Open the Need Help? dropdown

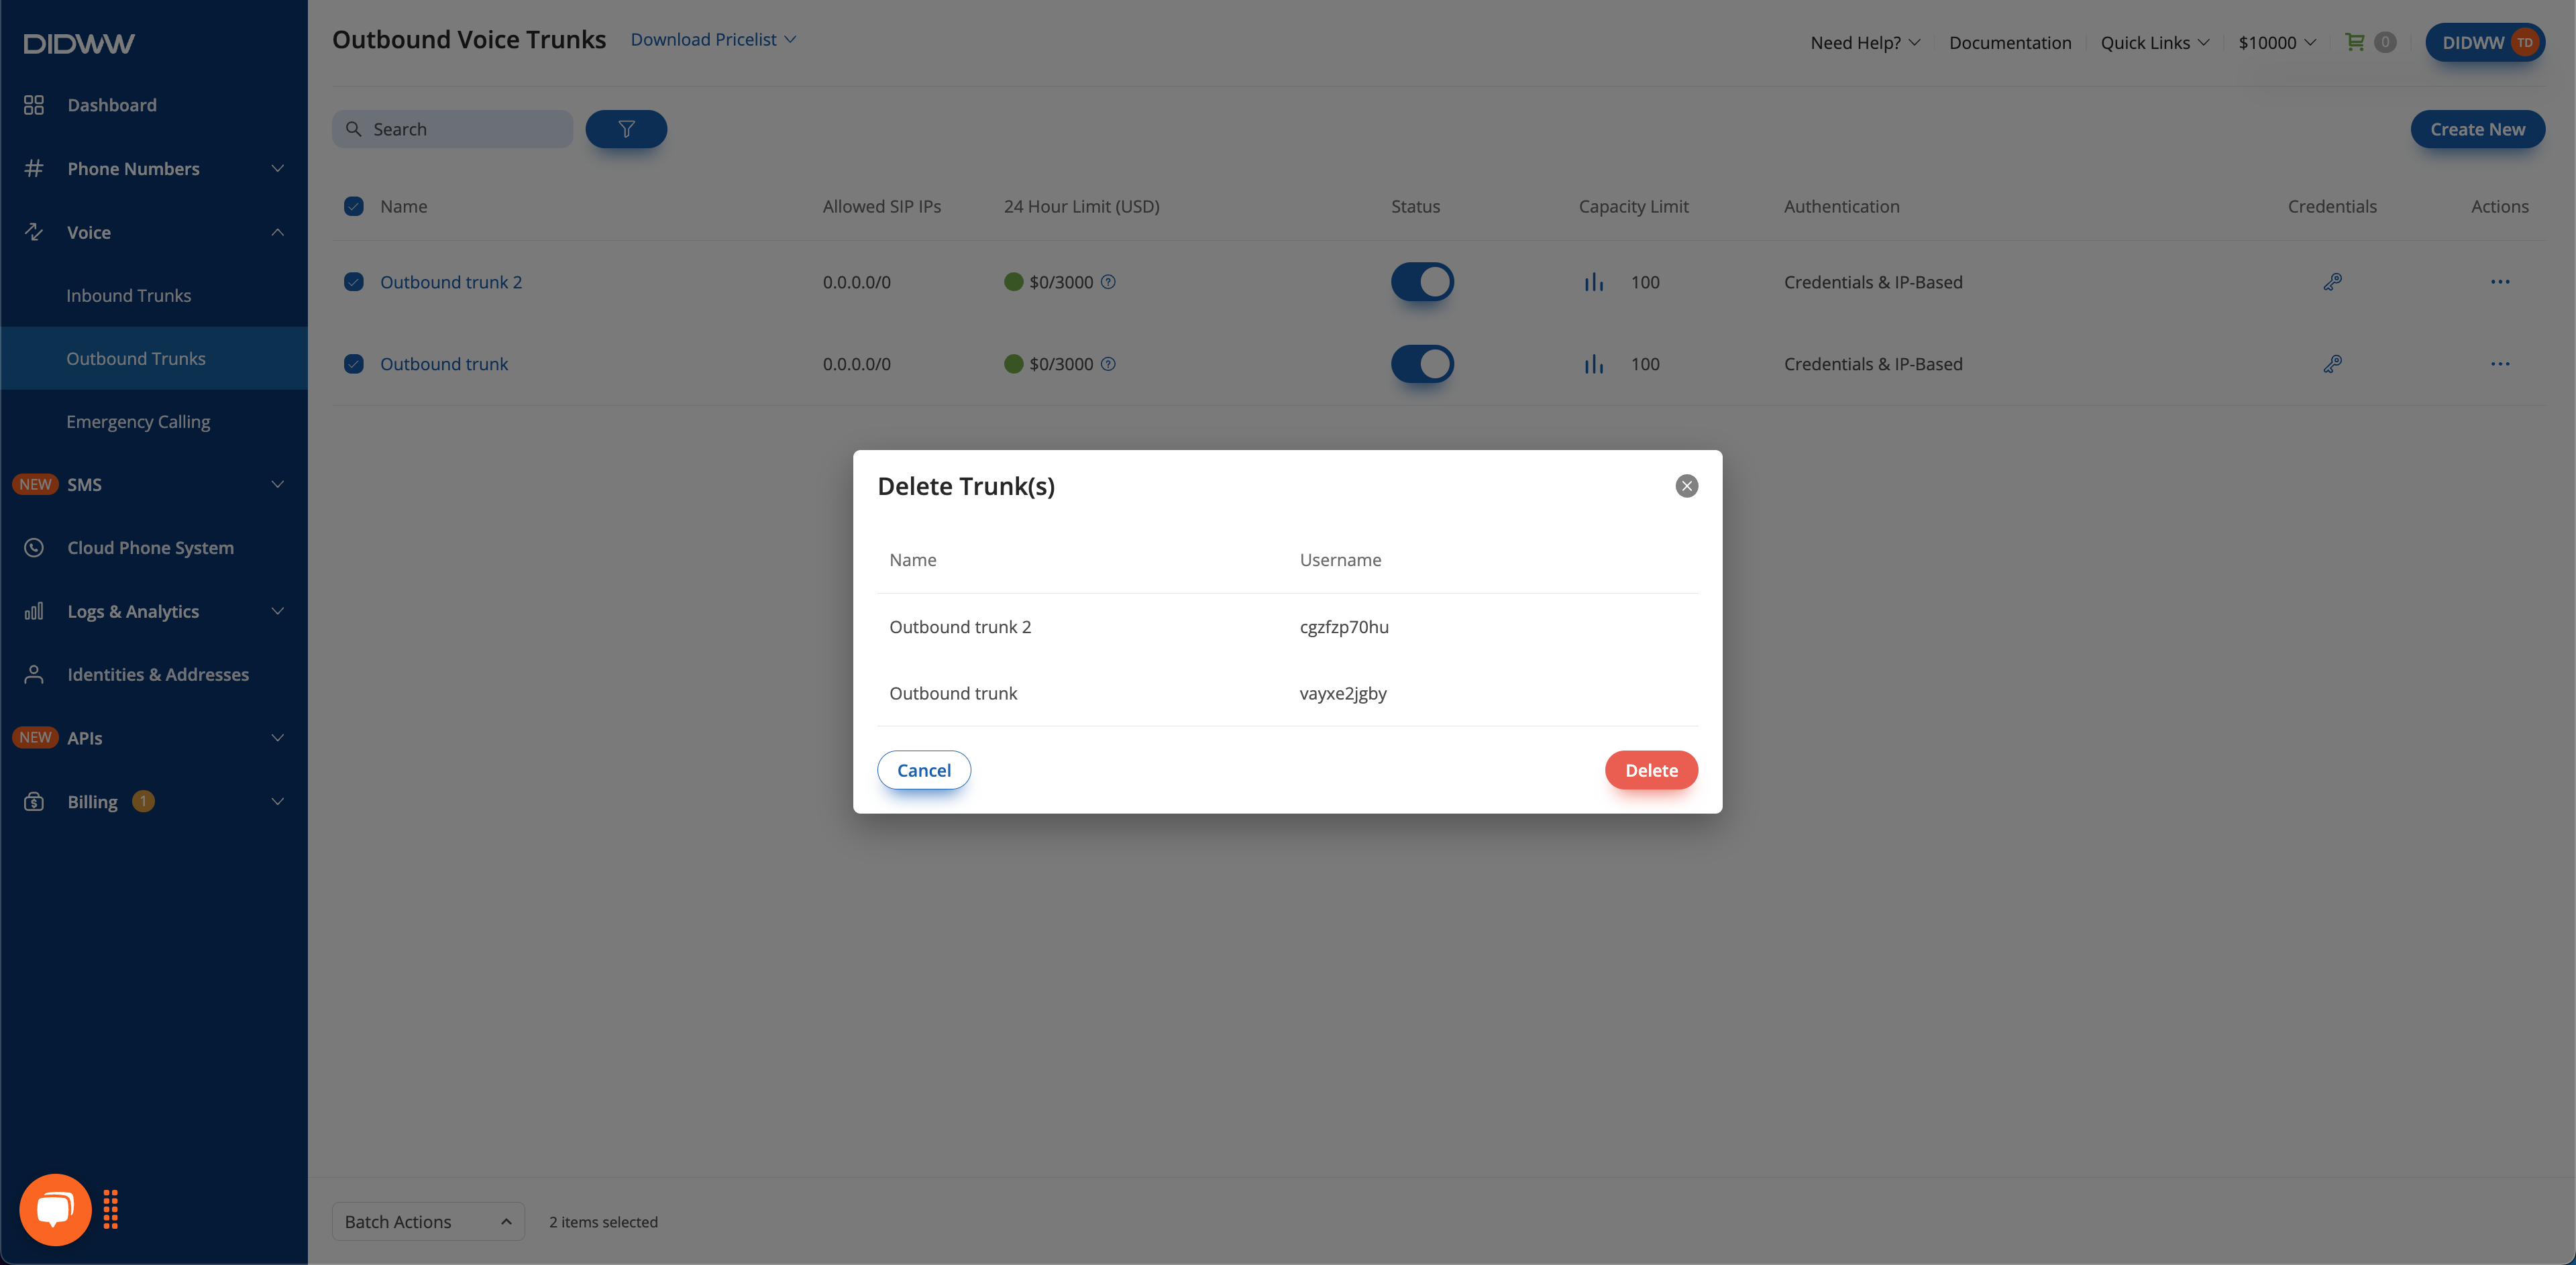[1865, 42]
